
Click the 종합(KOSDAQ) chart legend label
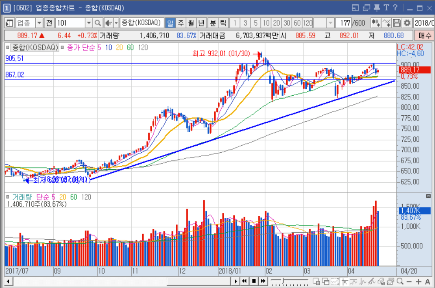click(35, 47)
